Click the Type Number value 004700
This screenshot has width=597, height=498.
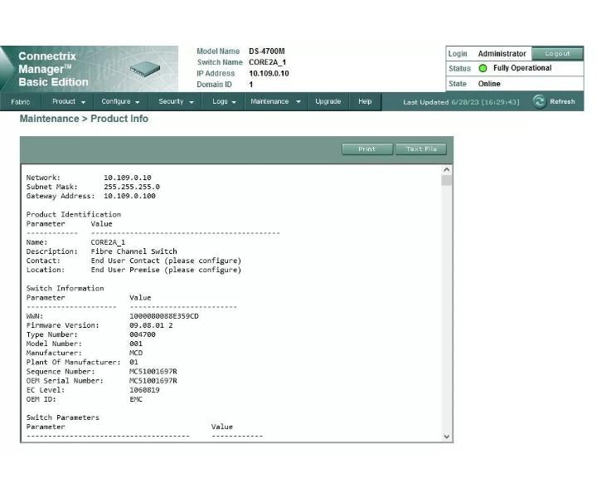(x=143, y=334)
